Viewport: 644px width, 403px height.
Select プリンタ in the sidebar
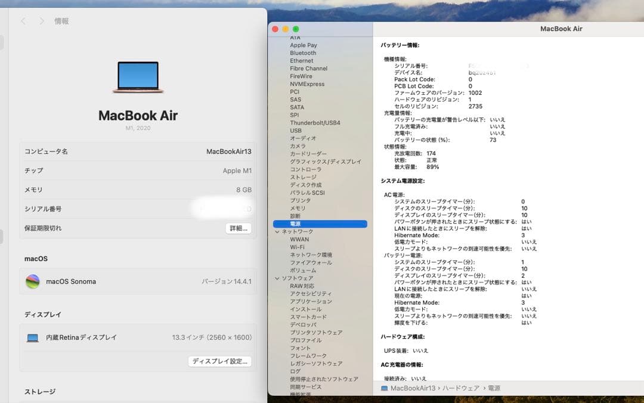point(300,200)
